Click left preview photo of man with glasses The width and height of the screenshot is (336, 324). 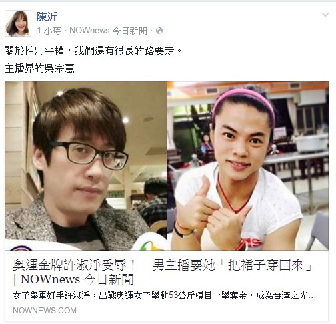tap(86, 166)
